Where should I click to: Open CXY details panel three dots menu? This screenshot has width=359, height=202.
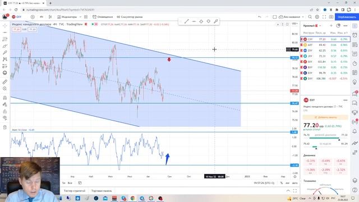pos(346,100)
